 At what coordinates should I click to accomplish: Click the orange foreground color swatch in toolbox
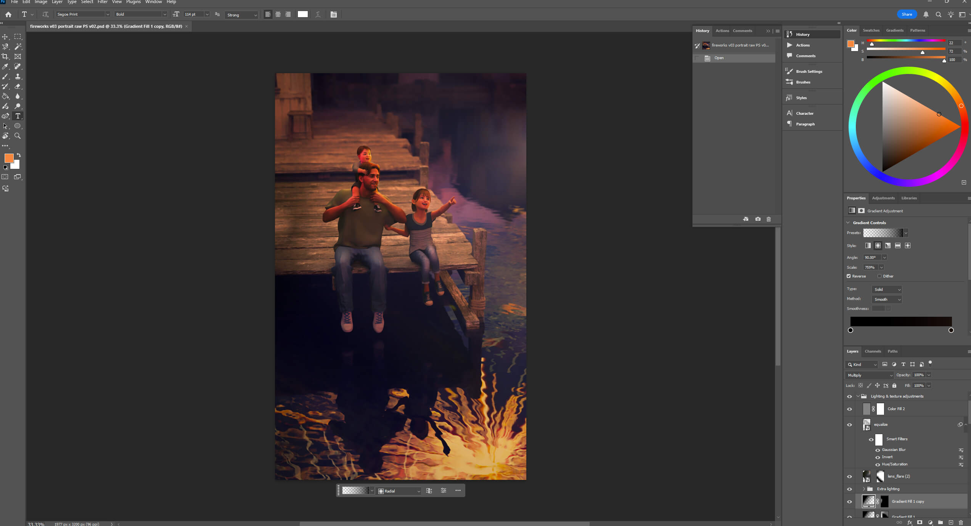(9, 158)
